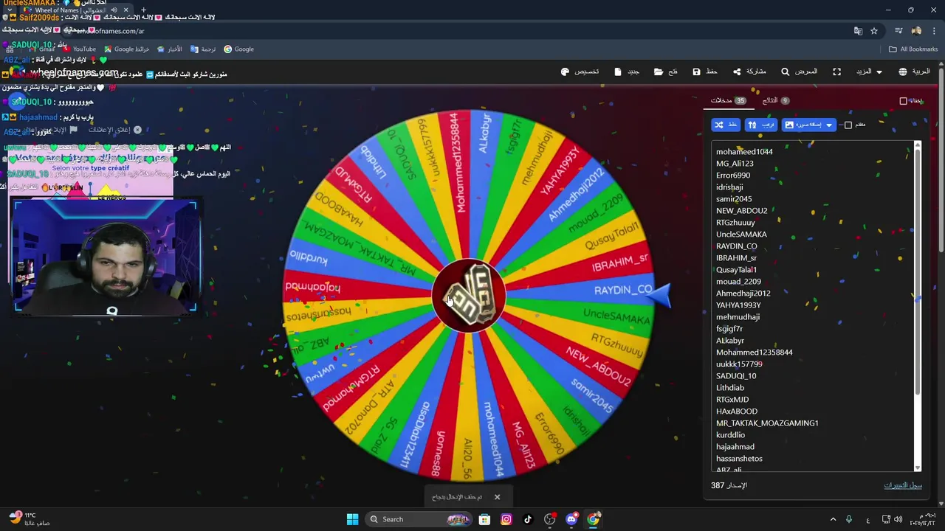Shuffle the entries with the shuffle button (خلط)

click(x=726, y=125)
